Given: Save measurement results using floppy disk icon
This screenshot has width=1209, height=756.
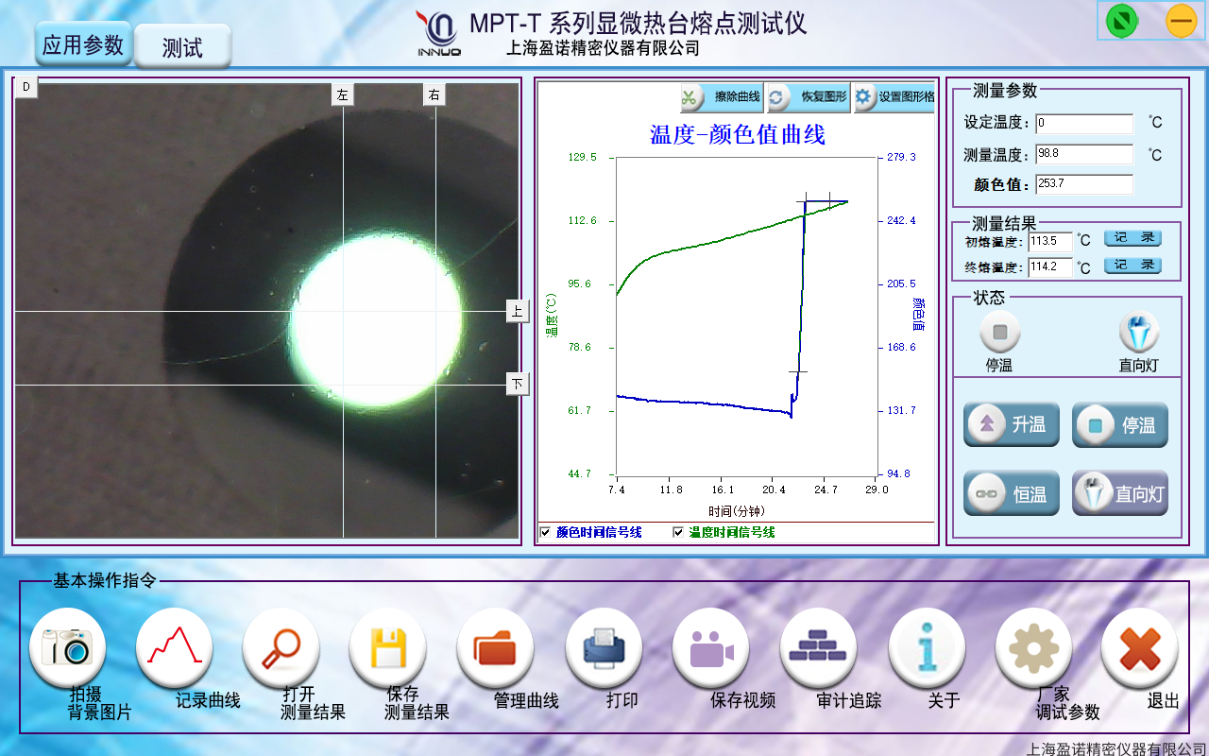Looking at the screenshot, I should coord(388,647).
